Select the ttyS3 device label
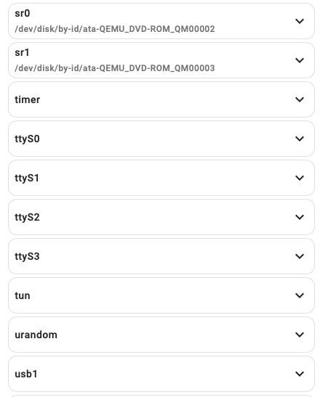The image size is (328, 397). [27, 256]
